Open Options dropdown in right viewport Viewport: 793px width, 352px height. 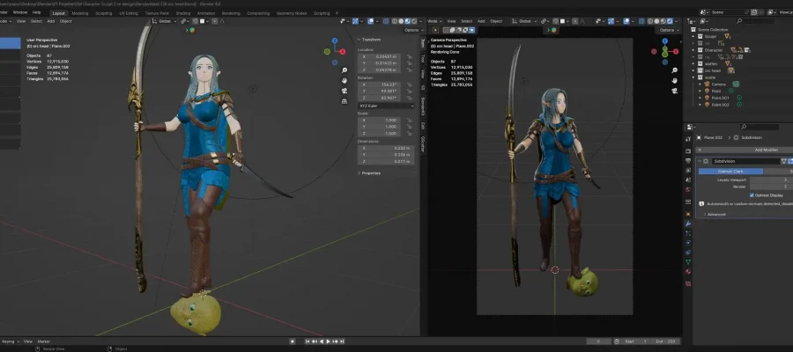click(668, 30)
